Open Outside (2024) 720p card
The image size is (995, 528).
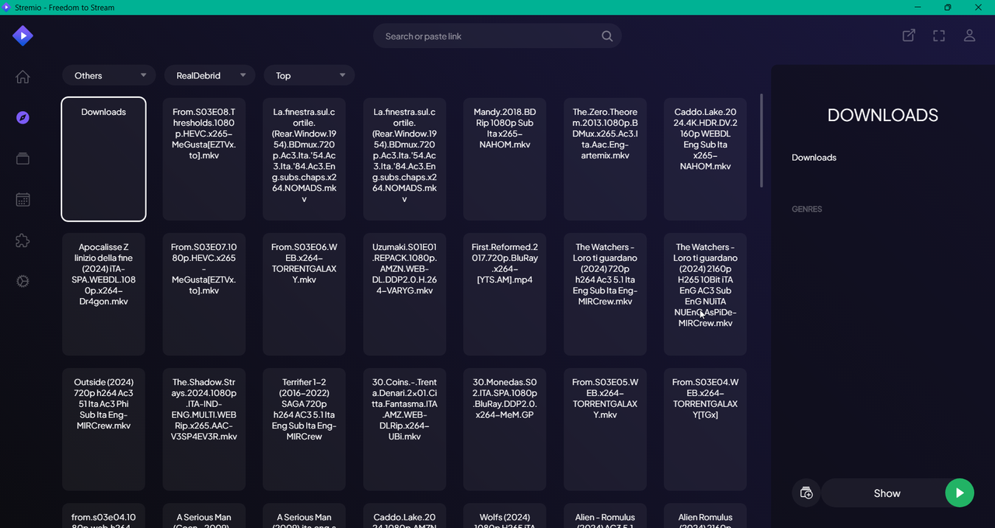[x=103, y=429]
